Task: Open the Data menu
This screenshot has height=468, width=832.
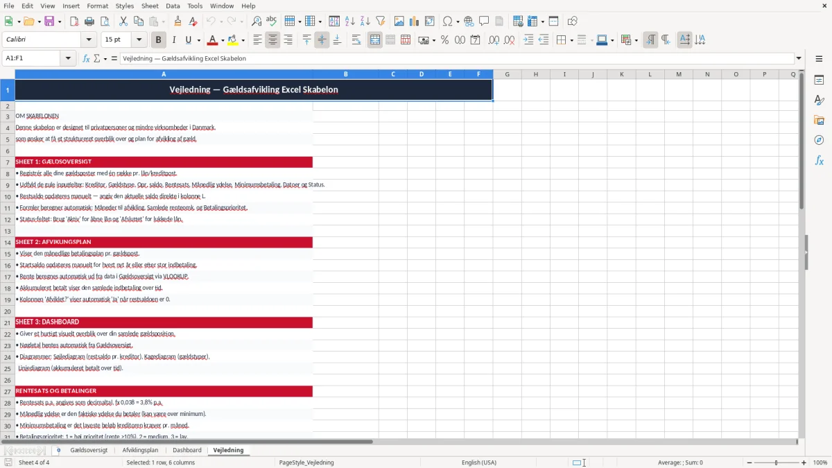Action: [x=173, y=6]
